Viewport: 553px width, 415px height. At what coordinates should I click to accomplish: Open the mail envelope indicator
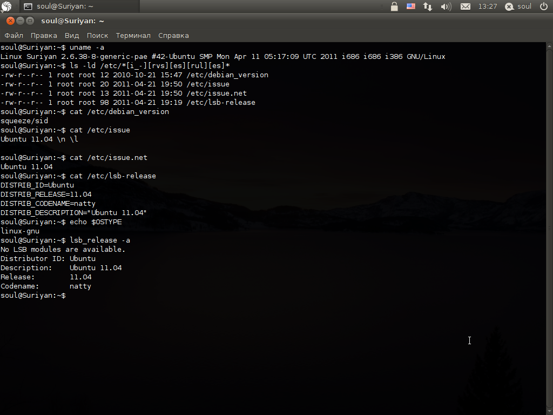tap(466, 6)
